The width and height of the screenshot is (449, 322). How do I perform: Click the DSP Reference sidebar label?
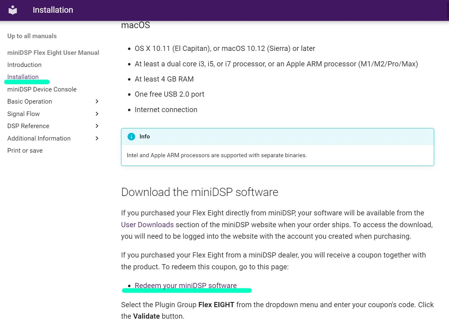click(x=28, y=126)
